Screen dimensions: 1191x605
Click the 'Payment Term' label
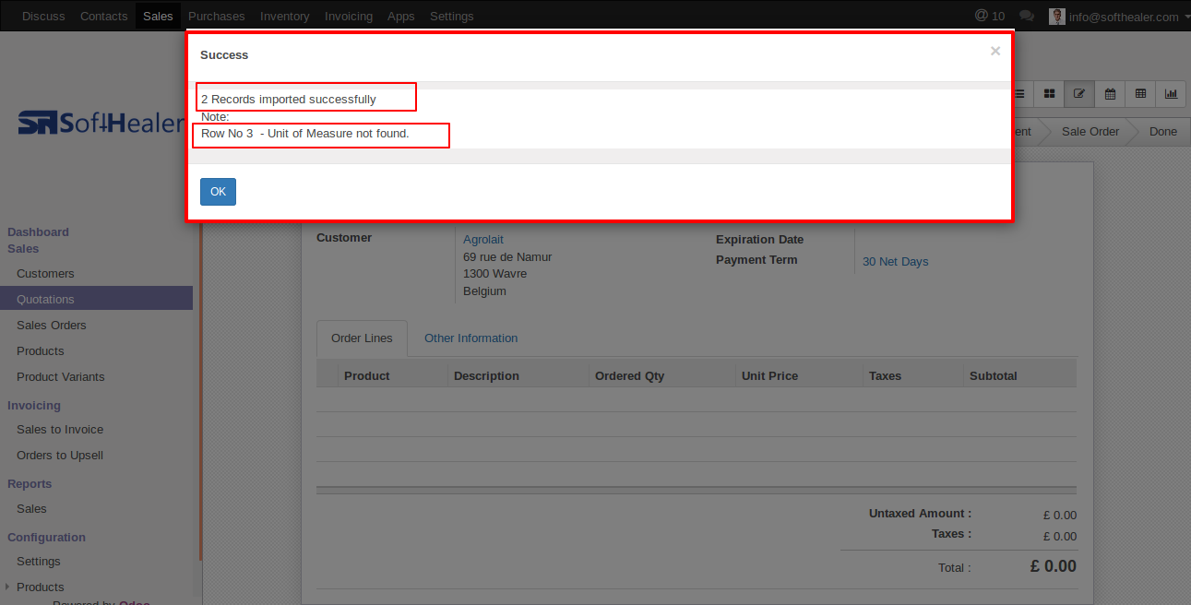[x=756, y=259]
